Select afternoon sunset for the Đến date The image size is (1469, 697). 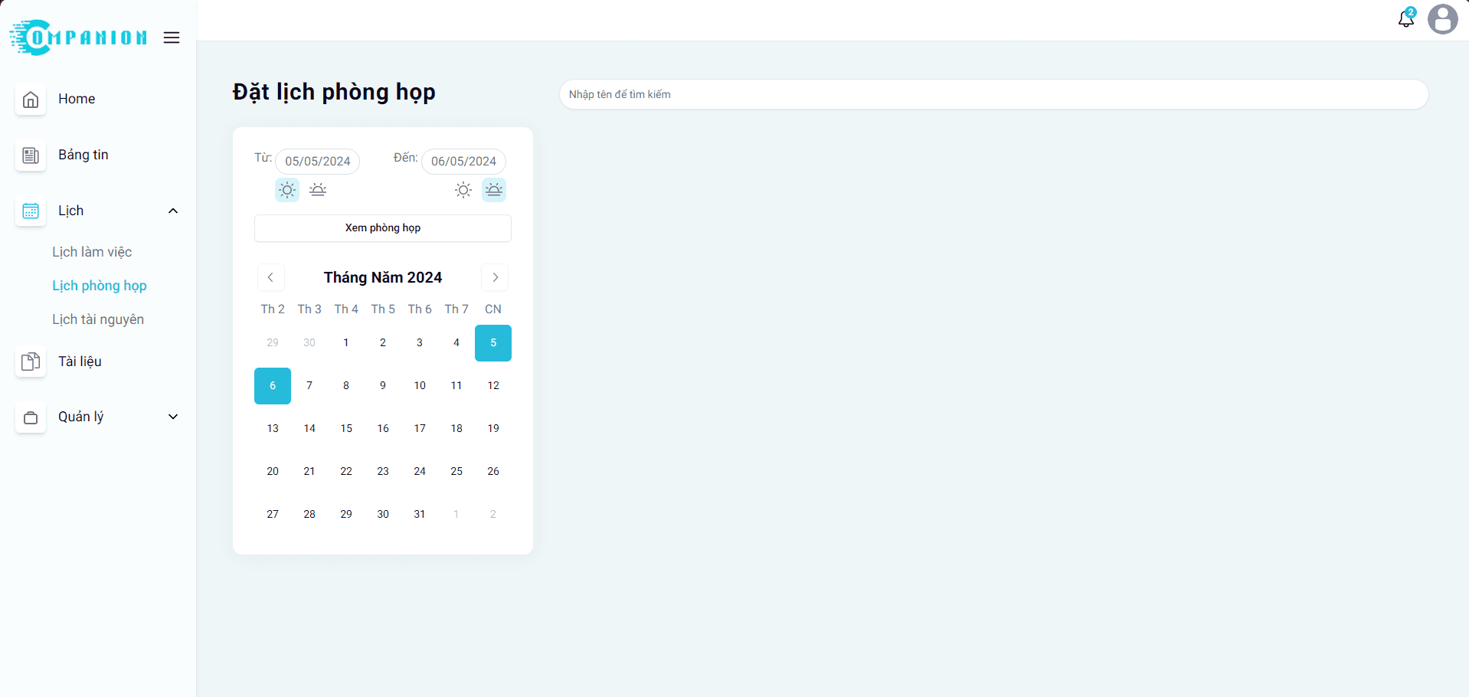click(x=494, y=190)
